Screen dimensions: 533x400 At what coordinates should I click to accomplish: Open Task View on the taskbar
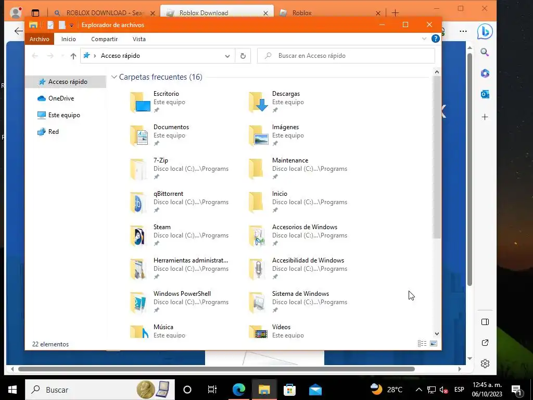click(x=212, y=390)
